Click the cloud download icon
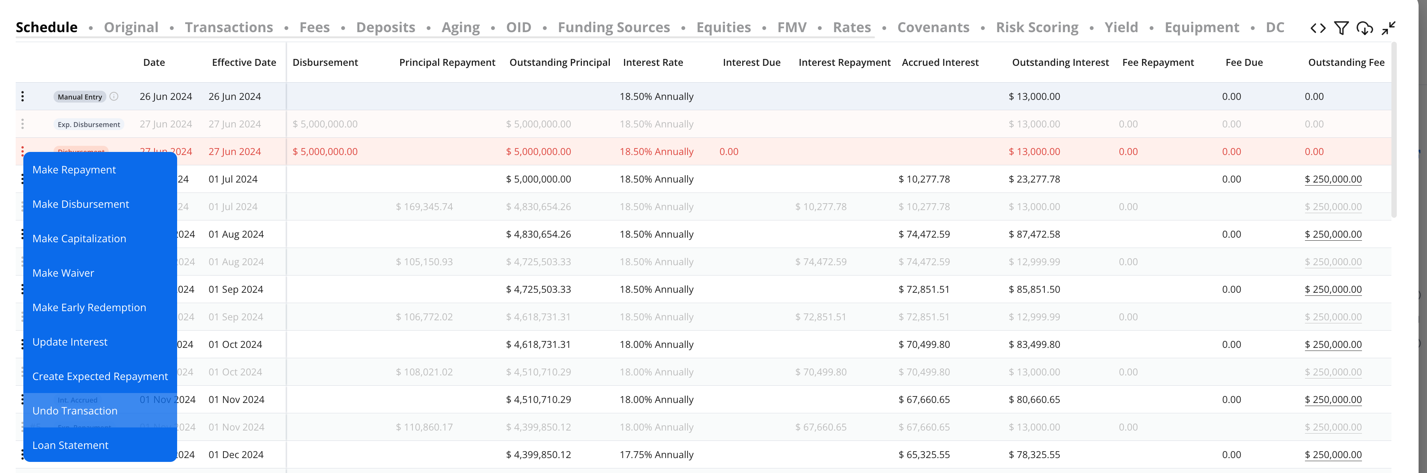 [1364, 28]
